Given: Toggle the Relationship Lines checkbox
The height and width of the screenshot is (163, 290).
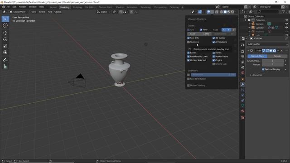Looking at the screenshot, I should point(188,57).
